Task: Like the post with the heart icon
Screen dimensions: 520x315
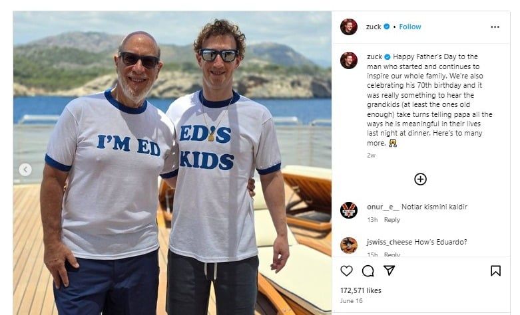Action: pos(347,270)
